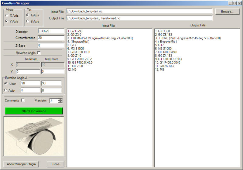Click the disabled X Minimum field
The width and height of the screenshot is (243, 170).
coord(28,65)
